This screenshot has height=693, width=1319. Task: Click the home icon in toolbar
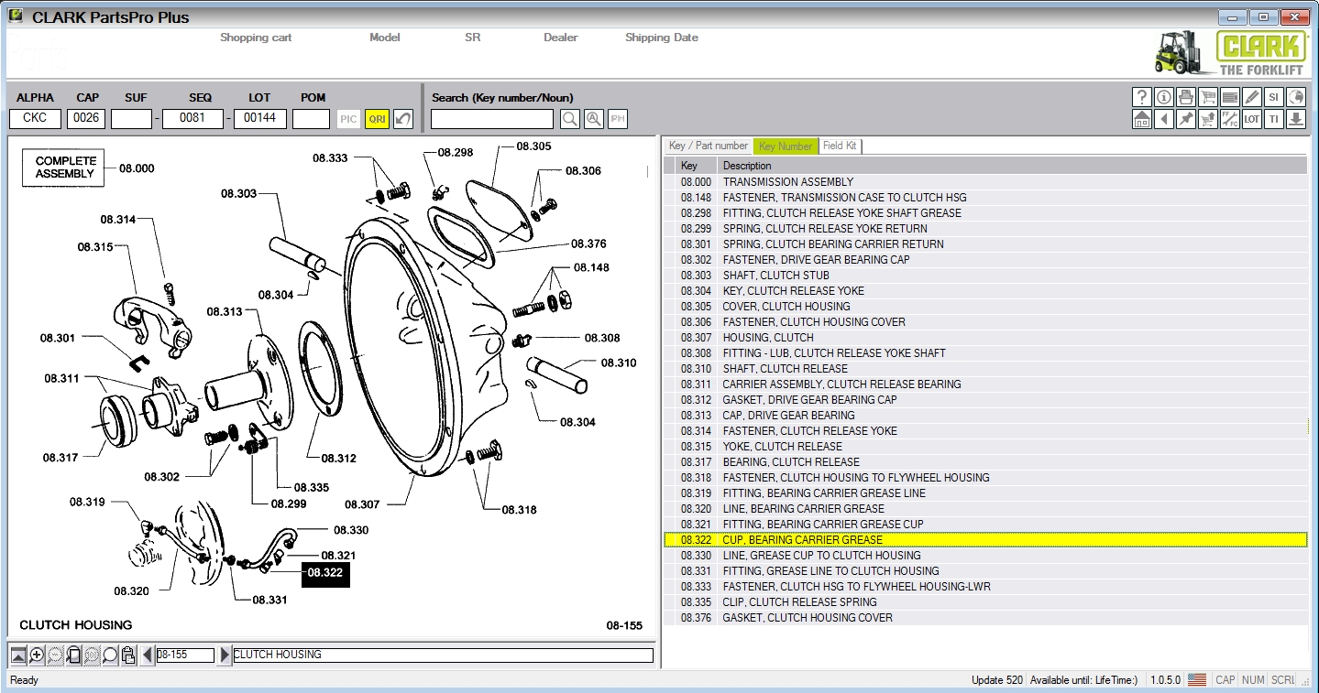(x=1141, y=119)
